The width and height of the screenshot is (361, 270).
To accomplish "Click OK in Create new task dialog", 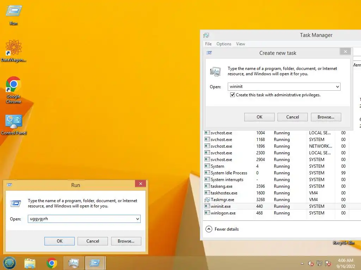I will 259,117.
